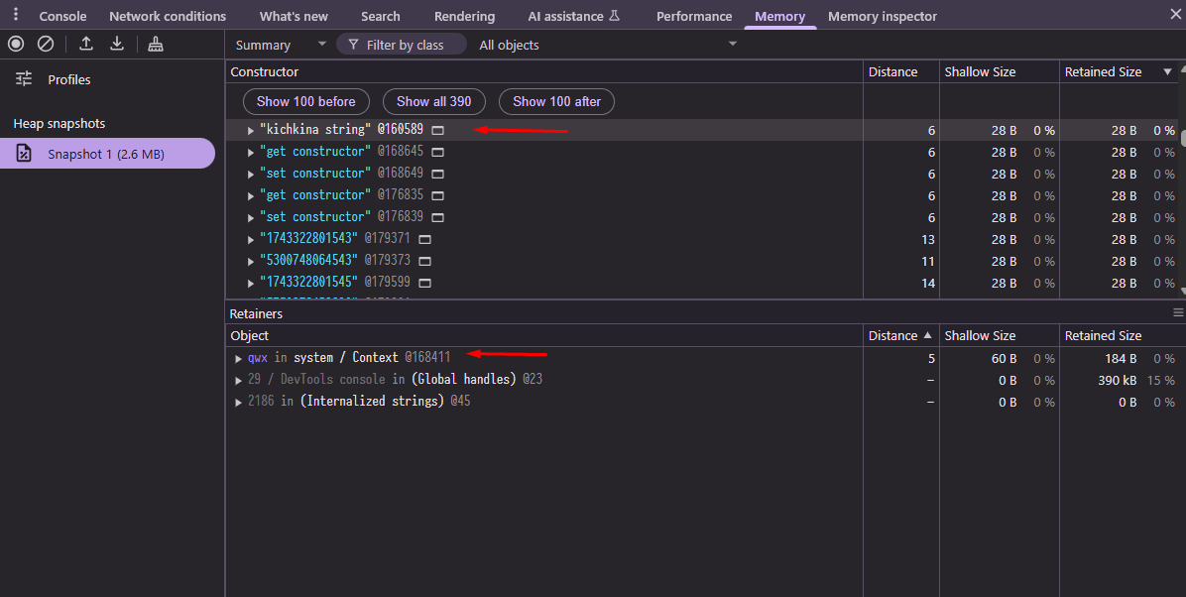The width and height of the screenshot is (1186, 597).
Task: Click the save profile download icon
Action: (x=116, y=44)
